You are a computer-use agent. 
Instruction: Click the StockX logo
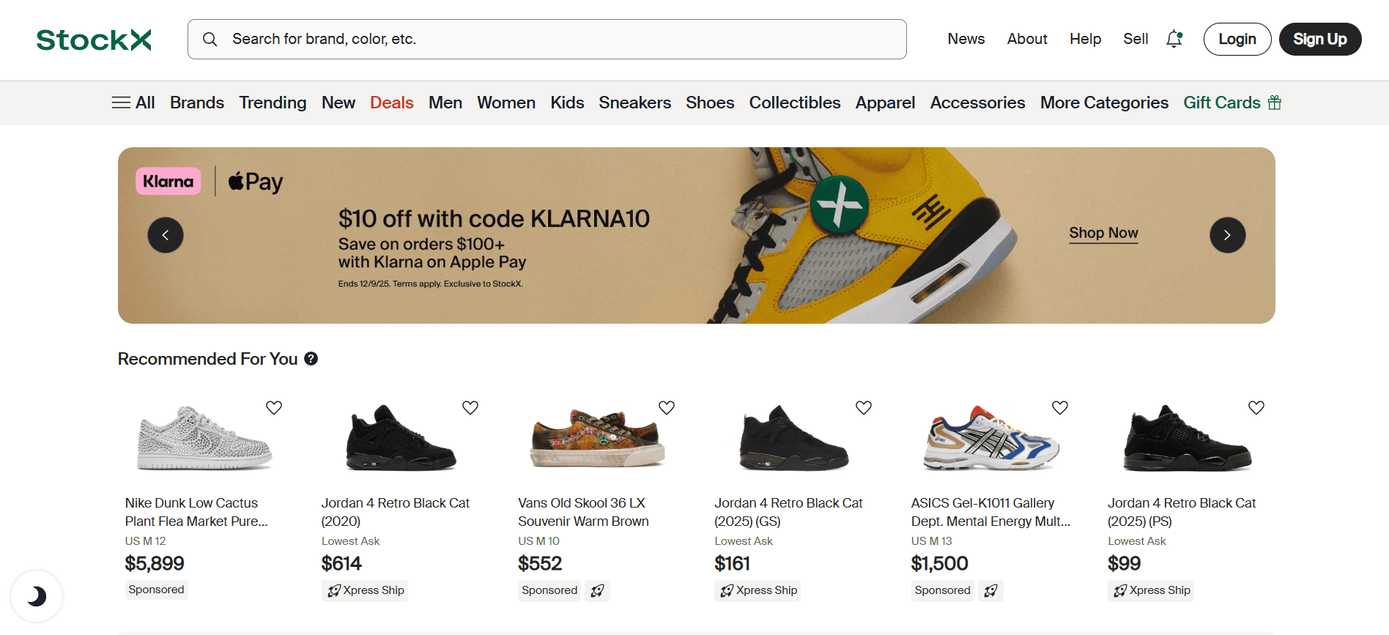coord(93,40)
